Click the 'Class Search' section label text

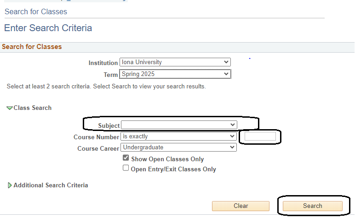(33, 108)
